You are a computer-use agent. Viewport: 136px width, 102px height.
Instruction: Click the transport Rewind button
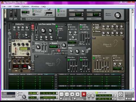62,94
